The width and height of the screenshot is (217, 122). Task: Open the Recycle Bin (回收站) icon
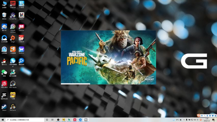pyautogui.click(x=4, y=16)
